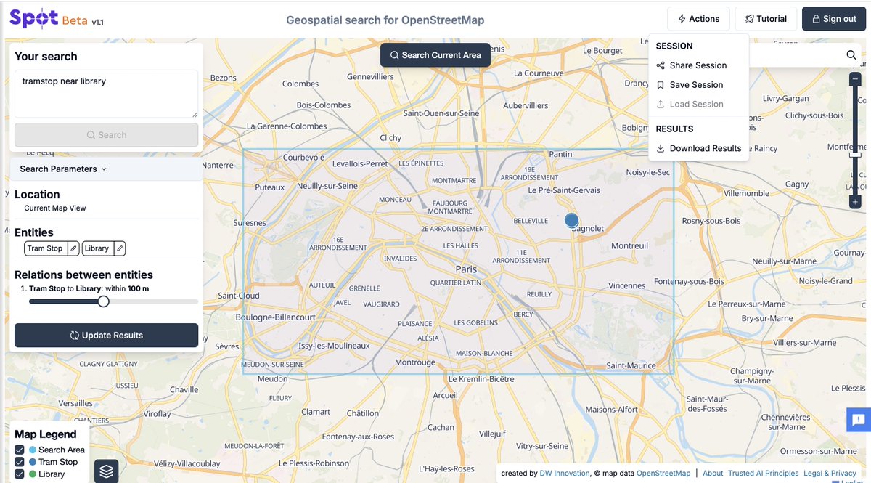Click the Save Session bookmark icon

[x=661, y=85]
